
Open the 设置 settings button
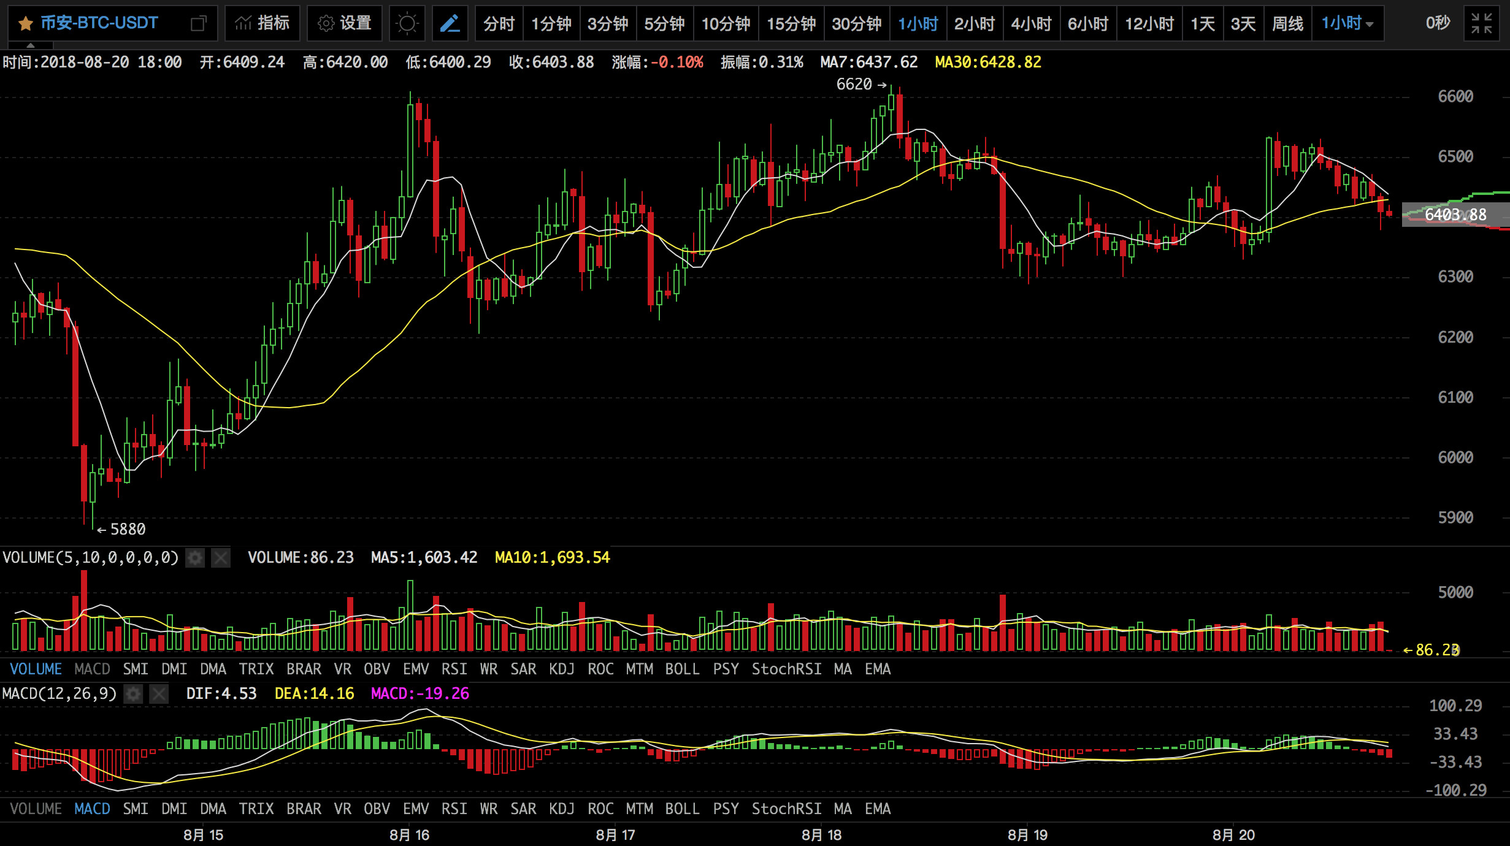tap(345, 23)
